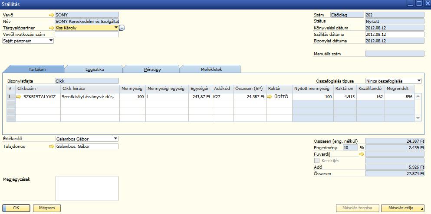Click the Szám field showing 202
431x214 pixels.
point(395,15)
